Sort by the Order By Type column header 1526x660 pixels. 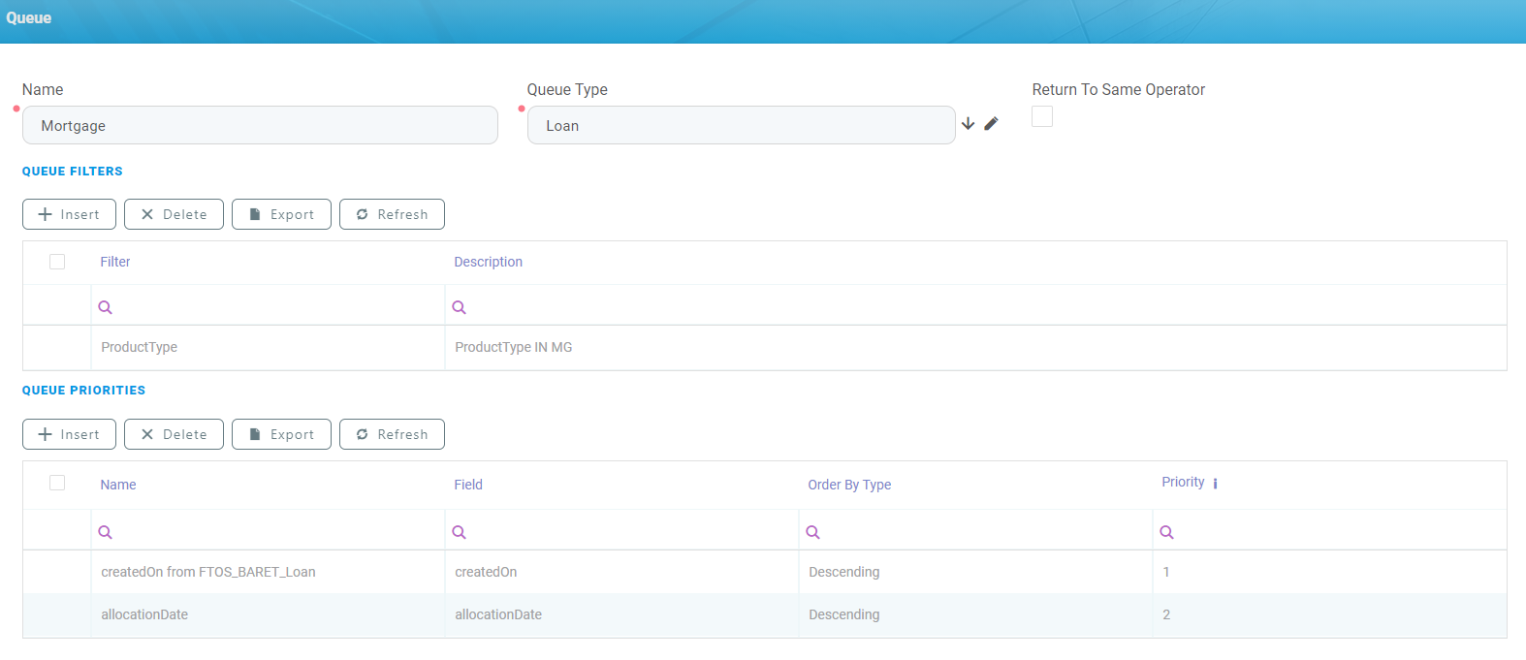(849, 485)
